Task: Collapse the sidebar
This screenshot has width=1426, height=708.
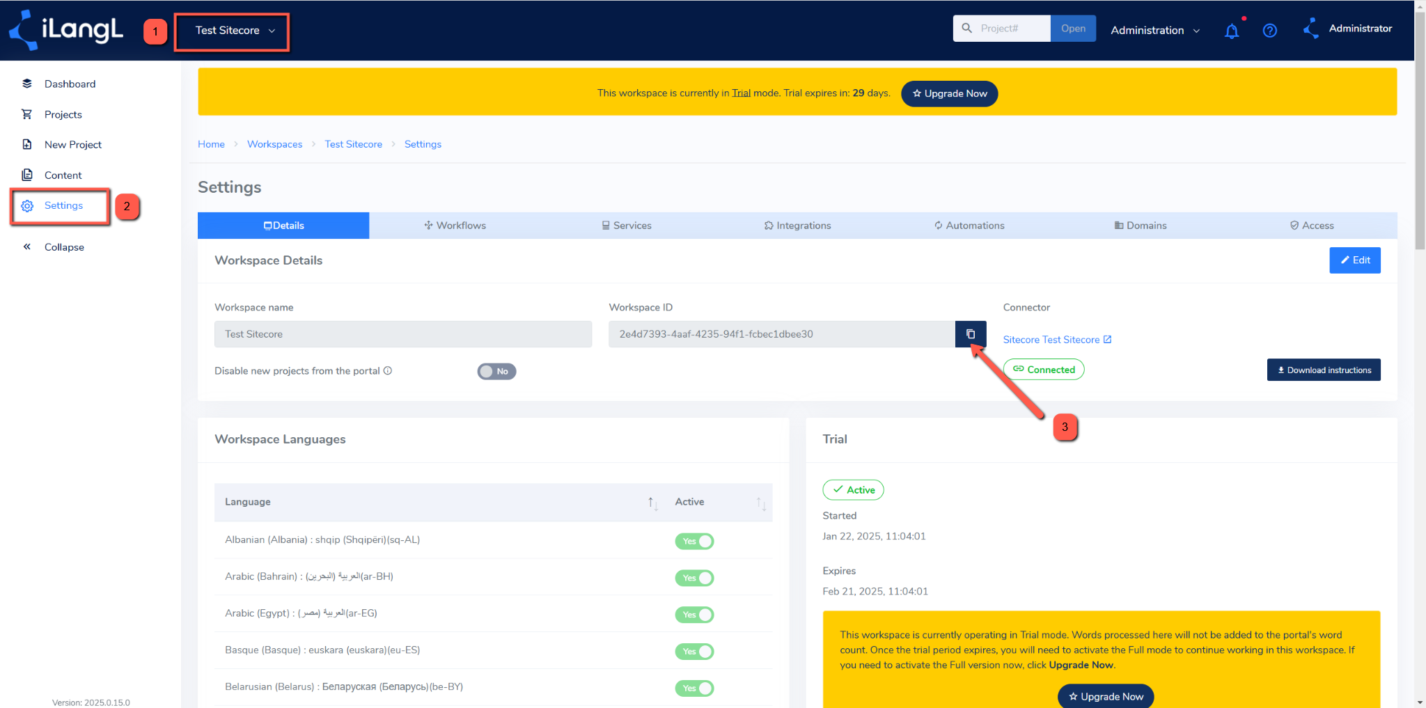Action: pyautogui.click(x=63, y=246)
